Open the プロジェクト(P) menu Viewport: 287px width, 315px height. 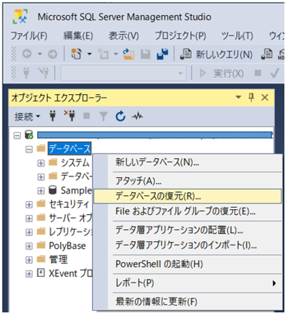[181, 35]
